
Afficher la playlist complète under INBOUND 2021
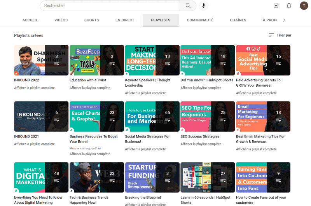(34, 144)
